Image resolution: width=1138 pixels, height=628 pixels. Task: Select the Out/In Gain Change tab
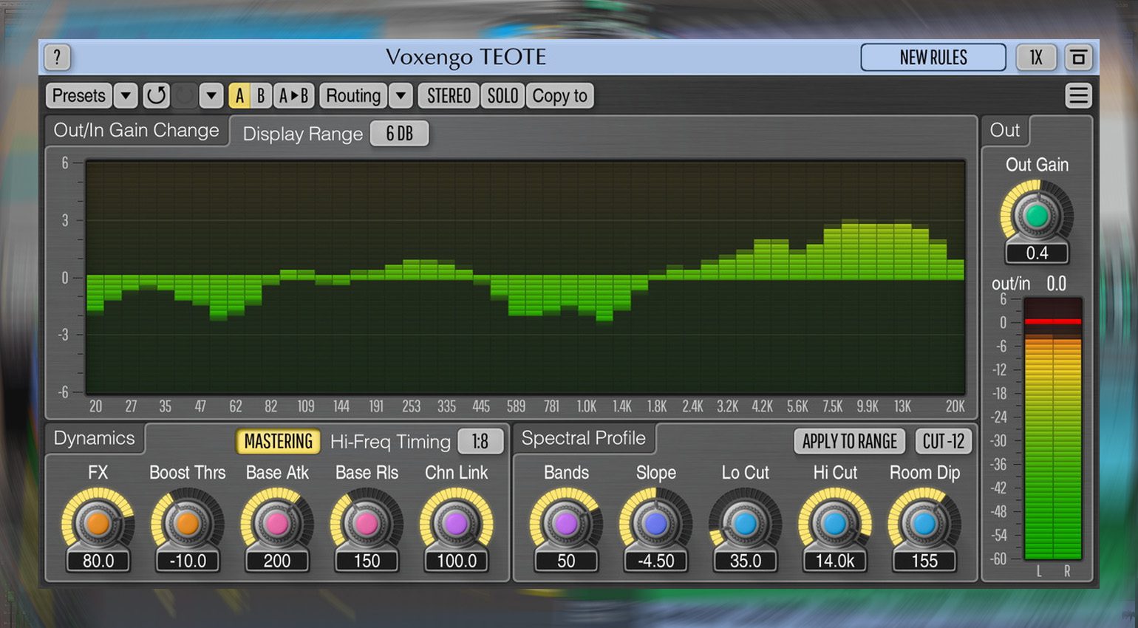pyautogui.click(x=137, y=131)
